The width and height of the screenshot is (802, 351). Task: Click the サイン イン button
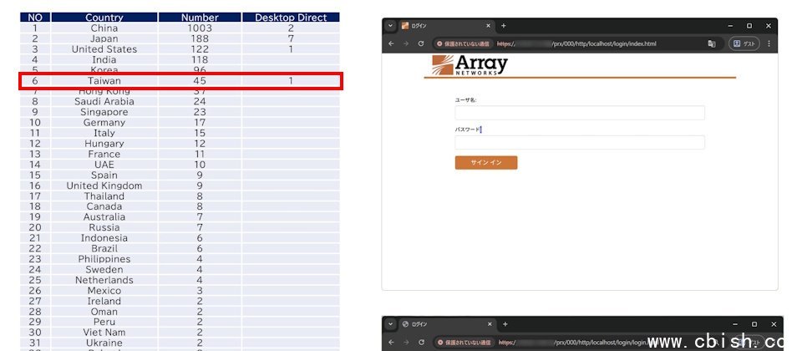point(485,162)
